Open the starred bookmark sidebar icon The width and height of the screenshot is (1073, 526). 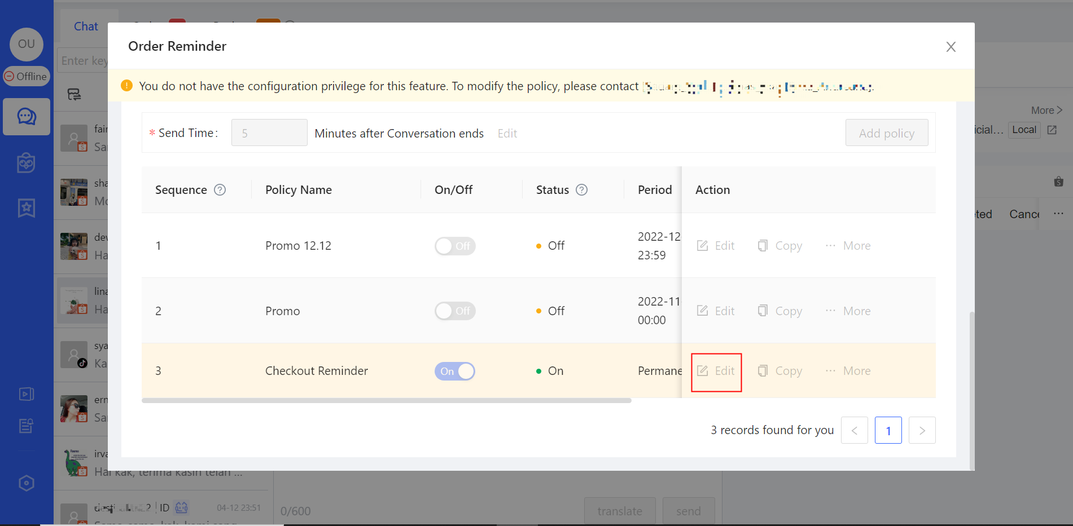click(27, 208)
